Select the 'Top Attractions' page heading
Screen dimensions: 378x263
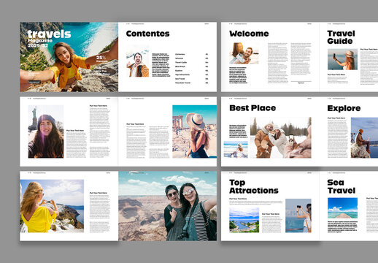coord(254,186)
